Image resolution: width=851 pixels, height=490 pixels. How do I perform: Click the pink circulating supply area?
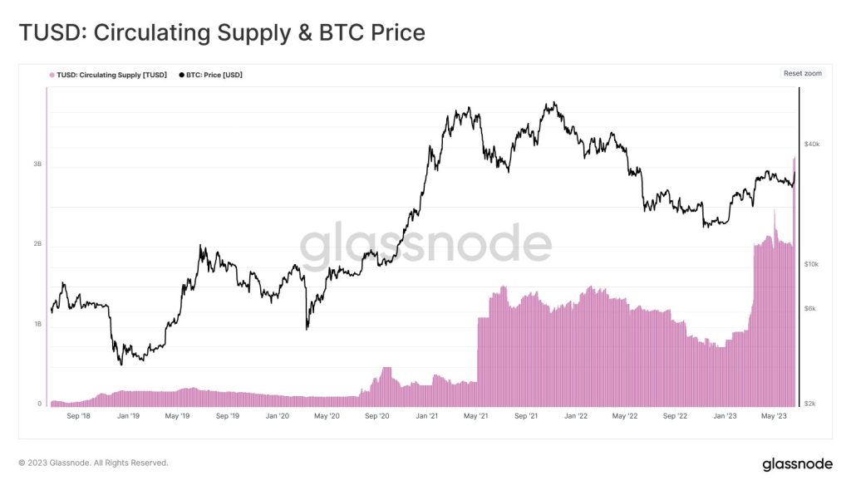coord(582,349)
